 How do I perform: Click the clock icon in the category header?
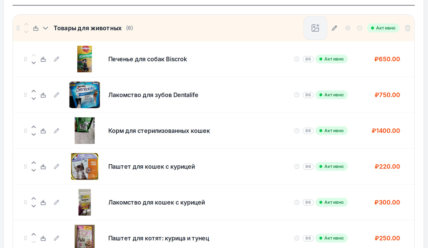pyautogui.click(x=360, y=28)
